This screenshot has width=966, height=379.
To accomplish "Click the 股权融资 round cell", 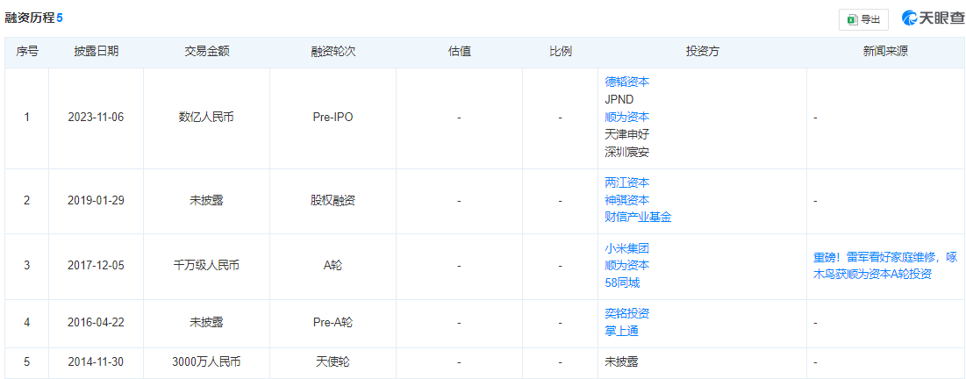I will [333, 200].
